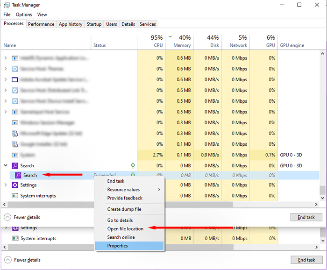Click the green leaf icon on Search group row
The image size is (327, 270).
133,166
